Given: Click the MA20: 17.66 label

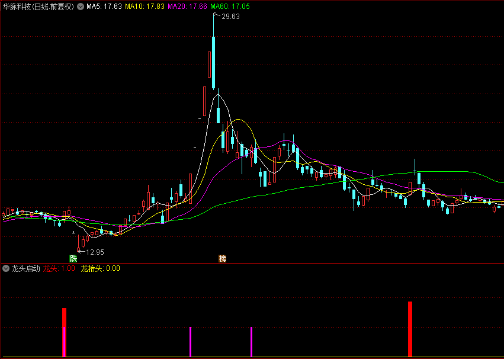Looking at the screenshot, I should click(187, 7).
